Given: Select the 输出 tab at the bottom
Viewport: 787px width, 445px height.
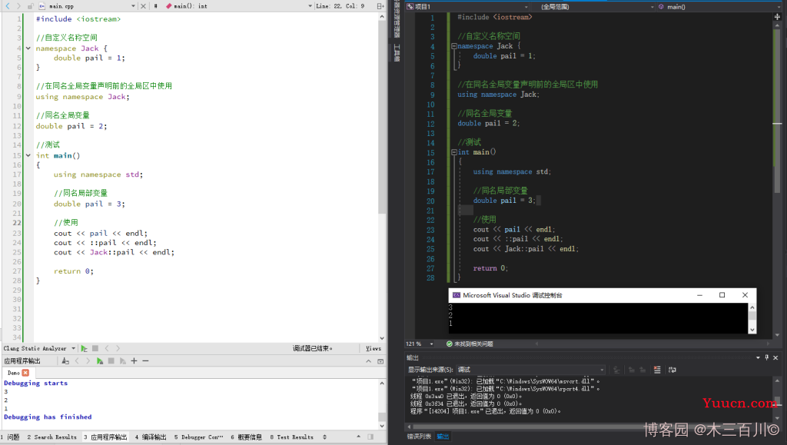Looking at the screenshot, I should coord(443,437).
